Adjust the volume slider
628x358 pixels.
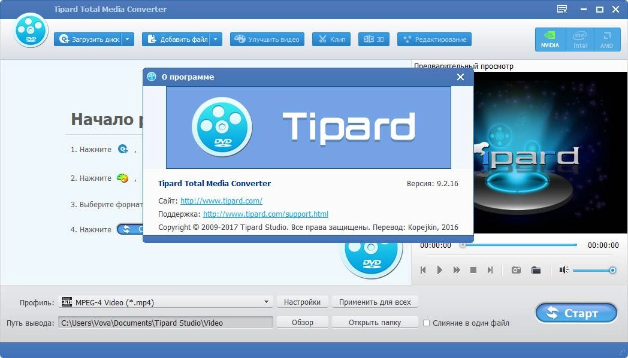tap(594, 271)
